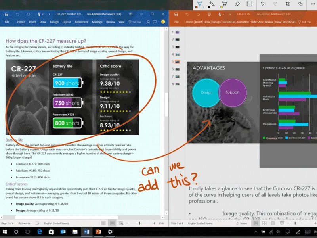The height and width of the screenshot is (238, 317).
Task: Click the ruler tool in the inking toolbar
Action: (250, 4)
